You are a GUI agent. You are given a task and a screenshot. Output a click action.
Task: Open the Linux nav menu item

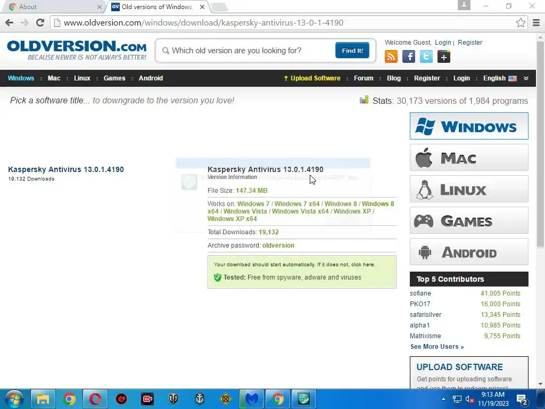pyautogui.click(x=82, y=78)
